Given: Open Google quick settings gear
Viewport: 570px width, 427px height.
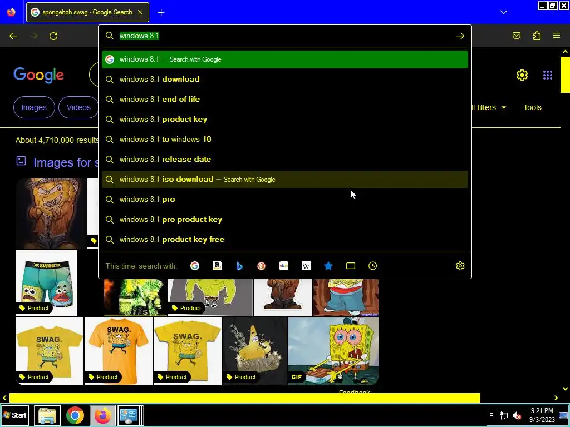Looking at the screenshot, I should [x=522, y=75].
